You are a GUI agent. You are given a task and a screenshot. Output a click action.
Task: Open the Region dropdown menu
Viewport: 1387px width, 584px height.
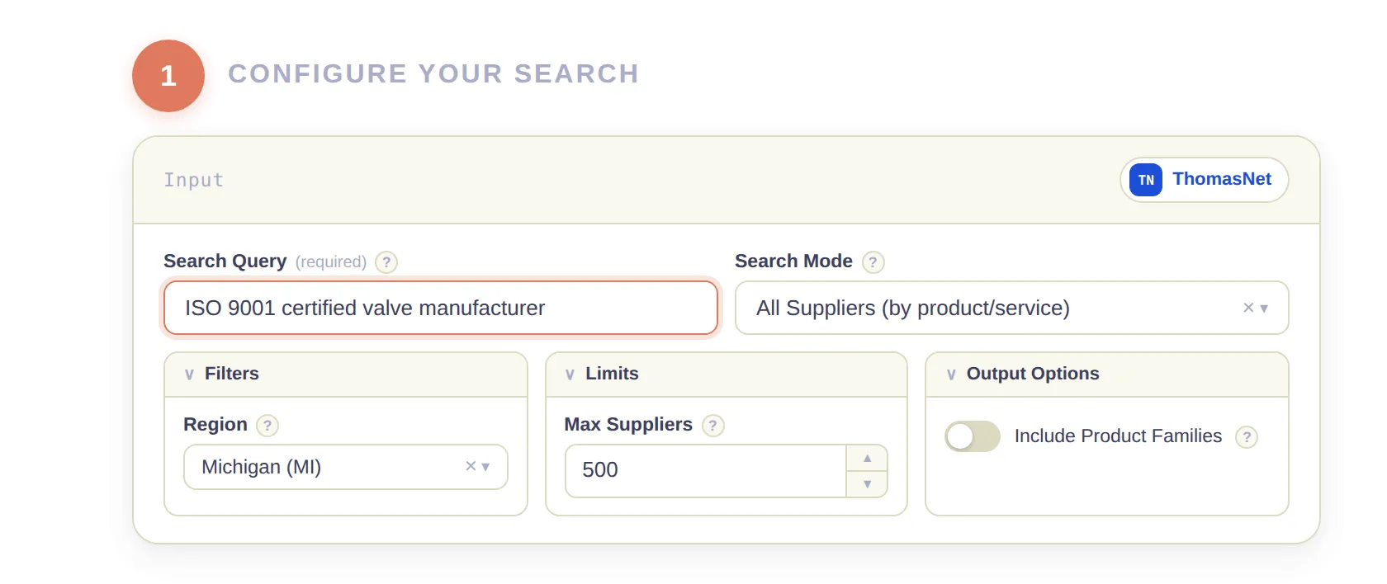[486, 467]
